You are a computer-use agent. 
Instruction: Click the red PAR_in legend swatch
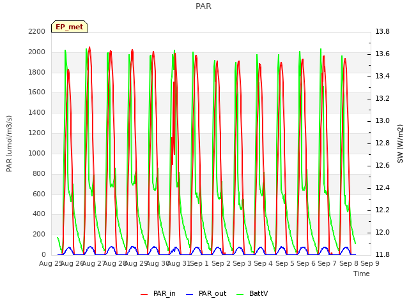tap(144, 295)
